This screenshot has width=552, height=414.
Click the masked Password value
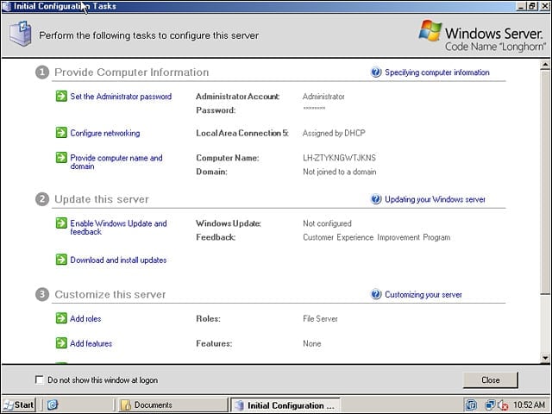point(314,108)
